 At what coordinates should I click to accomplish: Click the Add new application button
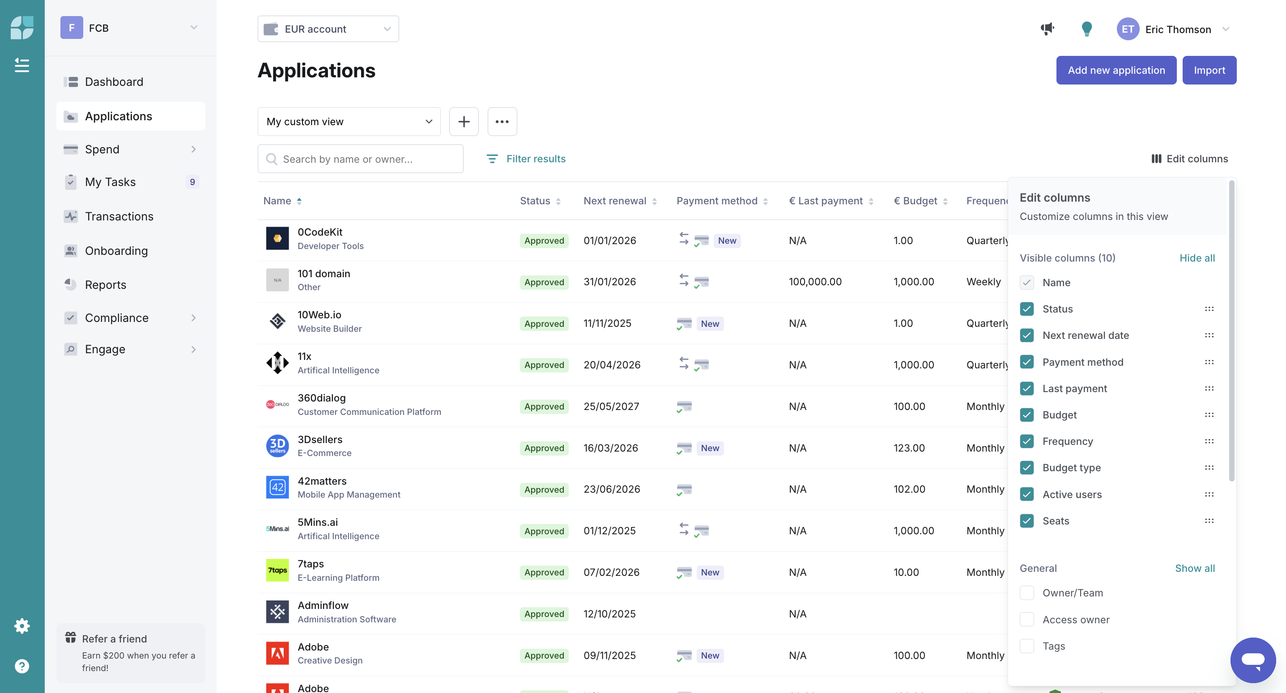pos(1116,70)
